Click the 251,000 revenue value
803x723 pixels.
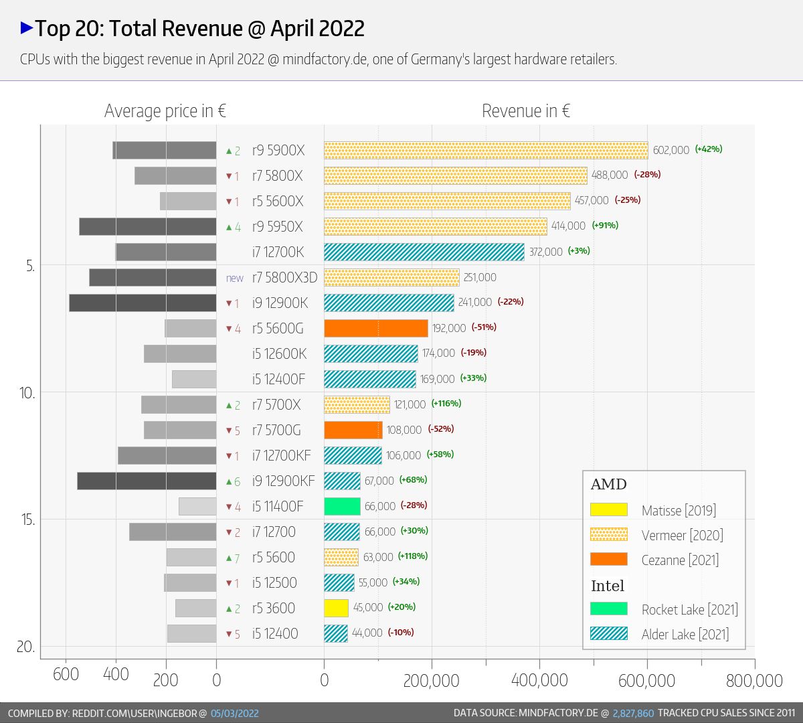tap(480, 277)
